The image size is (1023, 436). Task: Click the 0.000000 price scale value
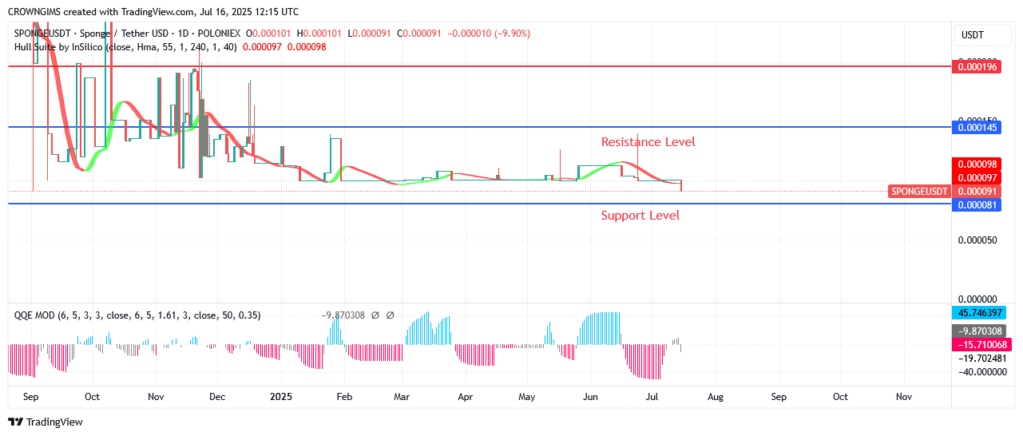(x=979, y=299)
